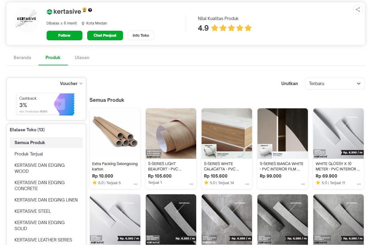
Task: Open the Cadence Concrete edging thumbnail
Action: [338, 220]
